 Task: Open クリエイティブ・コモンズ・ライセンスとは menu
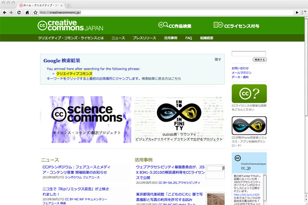coord(71,38)
